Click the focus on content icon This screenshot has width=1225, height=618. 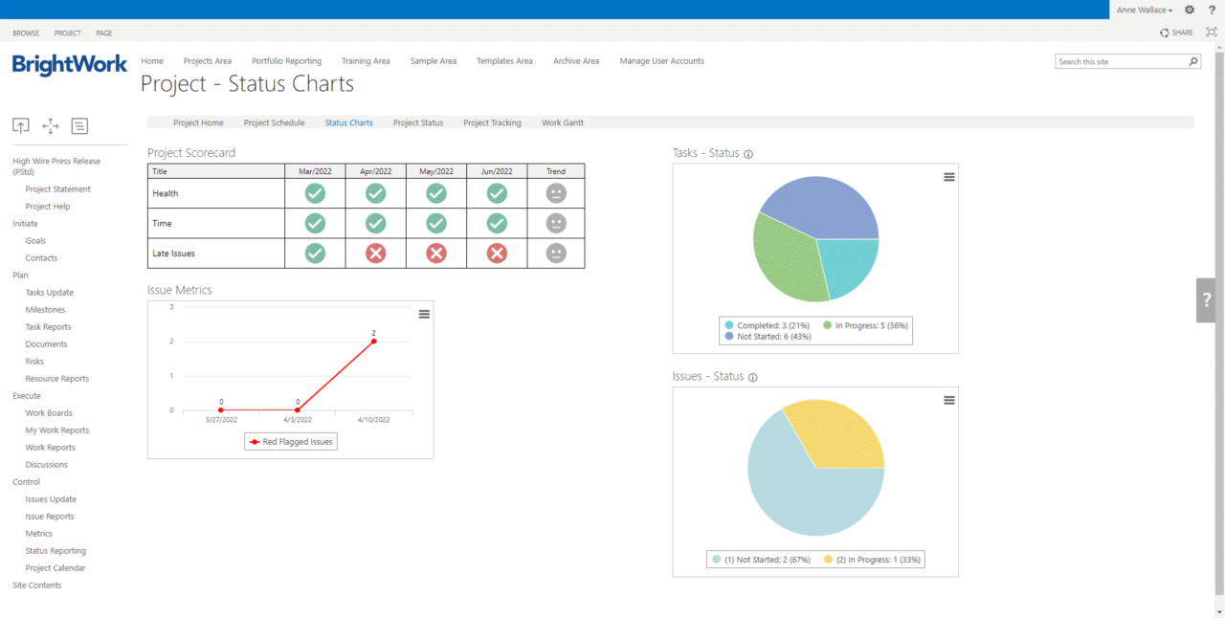(x=1211, y=33)
